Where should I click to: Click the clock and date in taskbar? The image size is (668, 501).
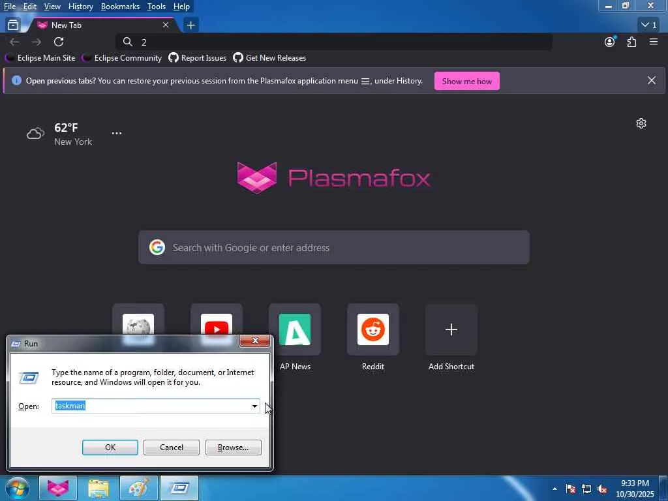(x=635, y=489)
